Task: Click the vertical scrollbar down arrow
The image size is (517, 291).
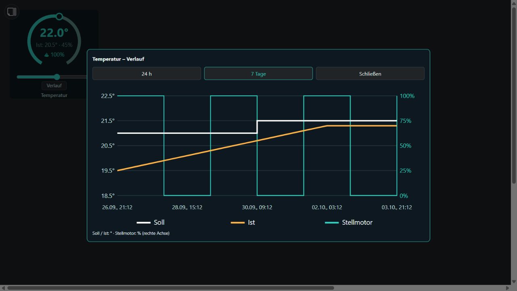Action: tap(514, 282)
